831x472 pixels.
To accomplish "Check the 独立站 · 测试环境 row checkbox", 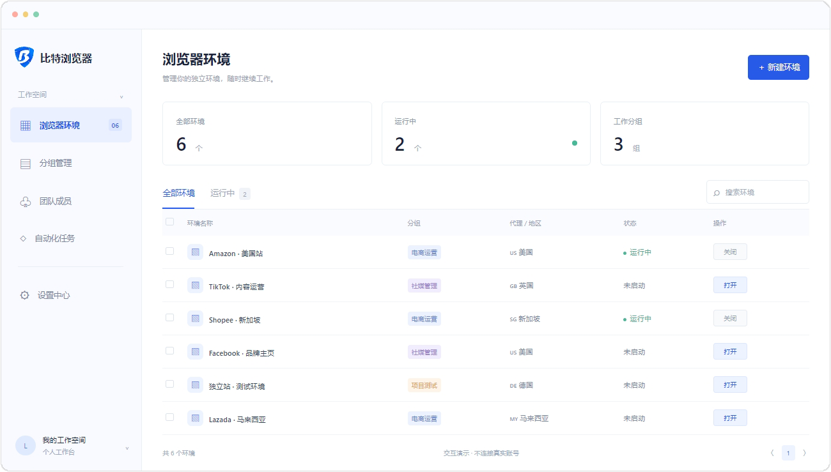I will pos(169,384).
